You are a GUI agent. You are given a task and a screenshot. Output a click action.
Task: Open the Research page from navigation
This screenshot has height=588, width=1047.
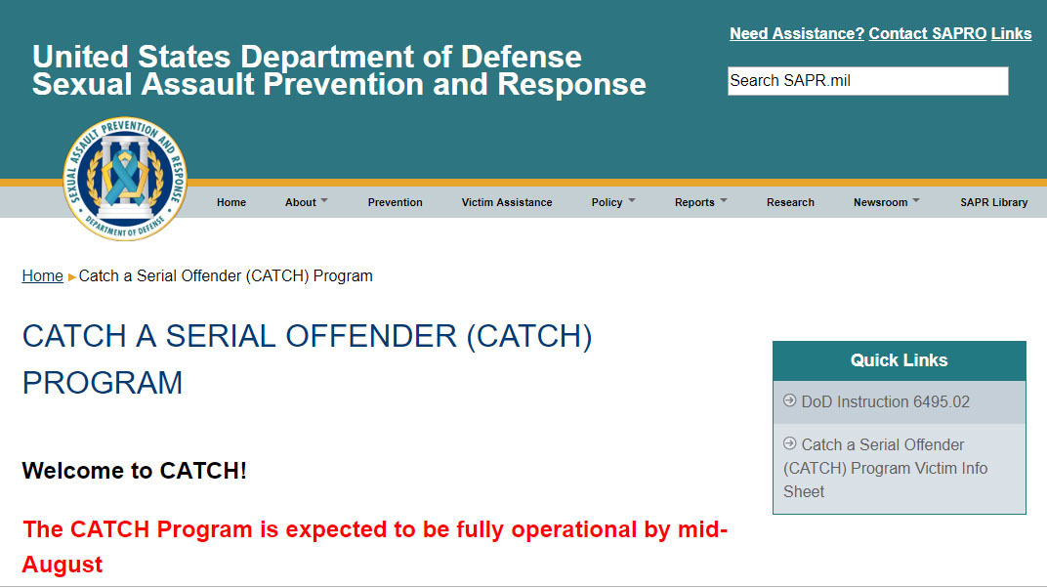[790, 202]
